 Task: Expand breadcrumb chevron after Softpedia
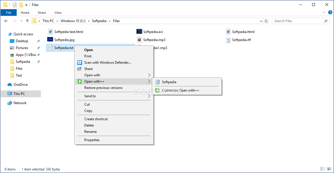click(110, 21)
